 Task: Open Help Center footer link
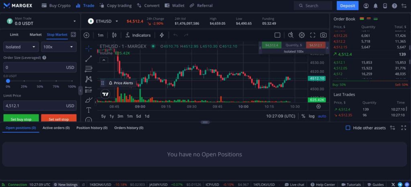323,184
